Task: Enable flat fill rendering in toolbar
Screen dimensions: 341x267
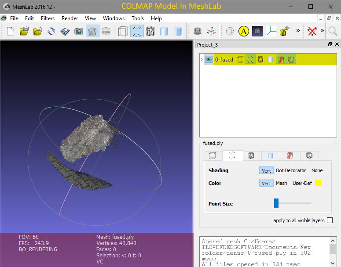Action: tap(164, 31)
